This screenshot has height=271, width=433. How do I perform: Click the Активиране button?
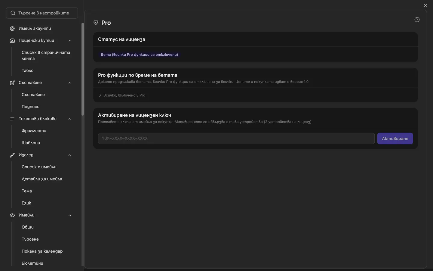point(395,139)
